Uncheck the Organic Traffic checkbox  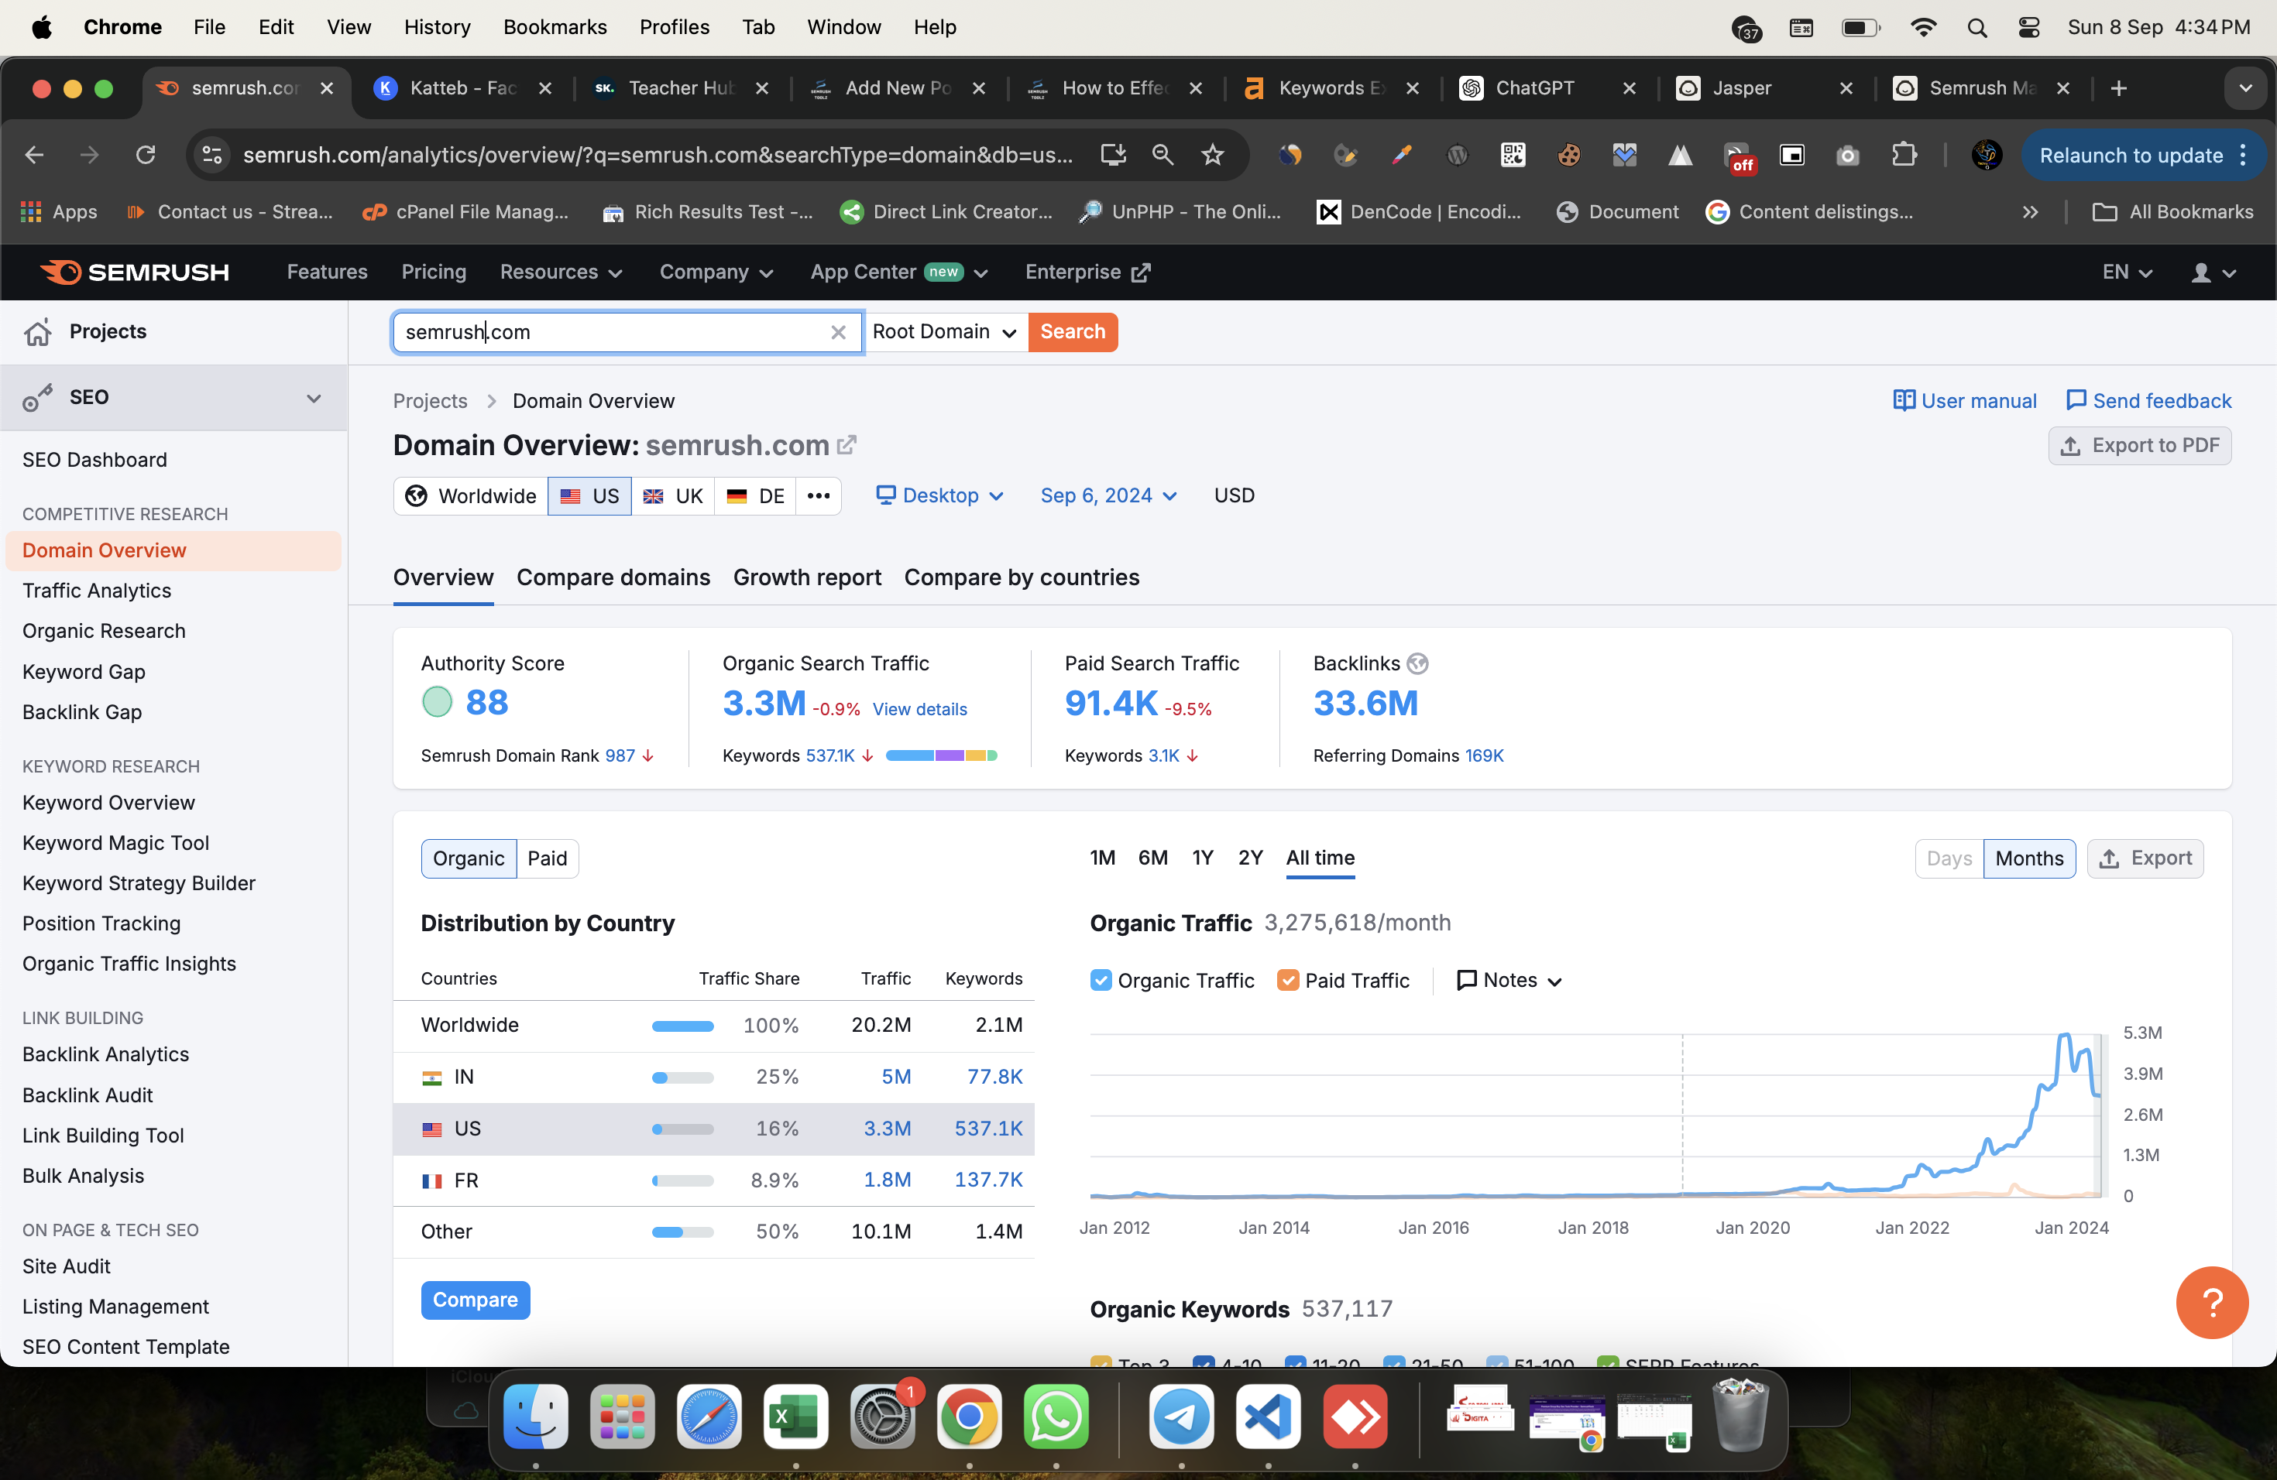click(1101, 981)
